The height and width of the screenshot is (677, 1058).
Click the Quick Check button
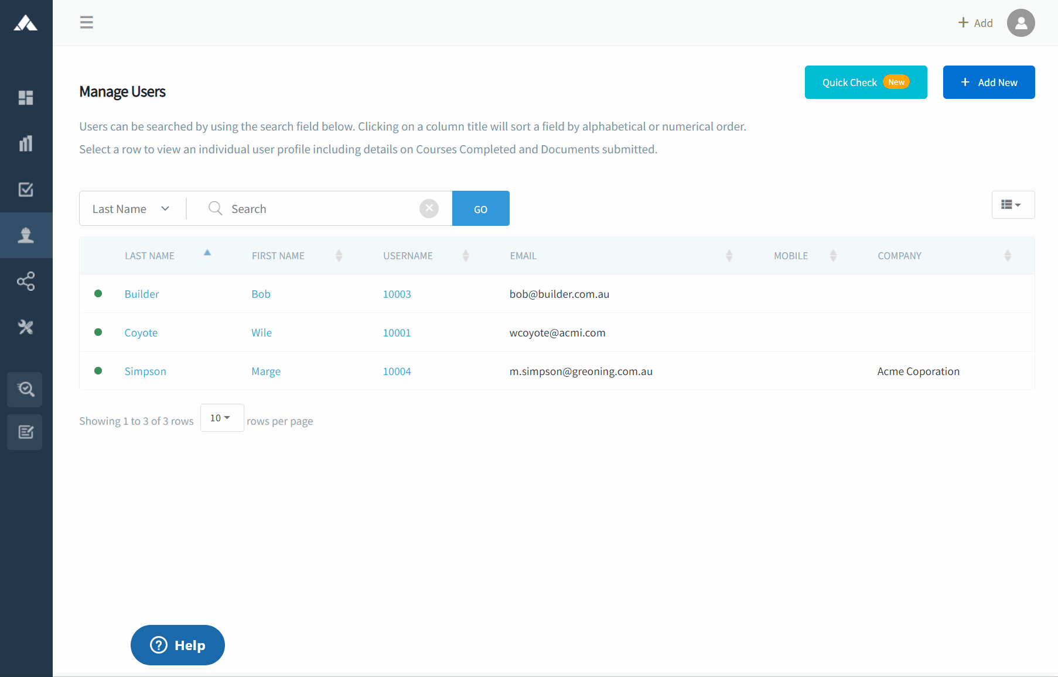865,83
